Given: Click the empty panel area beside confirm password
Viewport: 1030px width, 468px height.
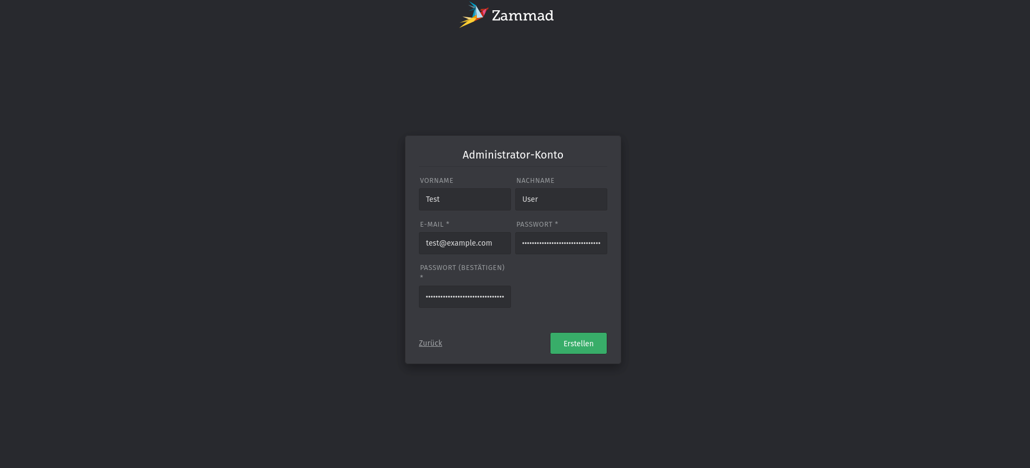Looking at the screenshot, I should pyautogui.click(x=561, y=286).
